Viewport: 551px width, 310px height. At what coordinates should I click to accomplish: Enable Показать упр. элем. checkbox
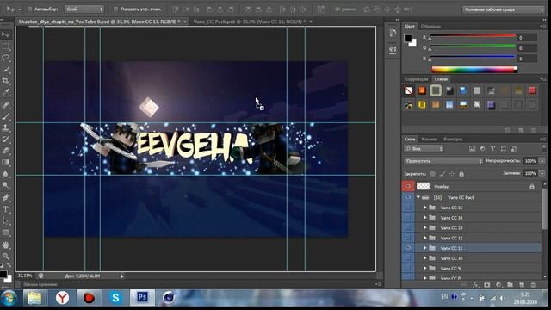(x=115, y=9)
